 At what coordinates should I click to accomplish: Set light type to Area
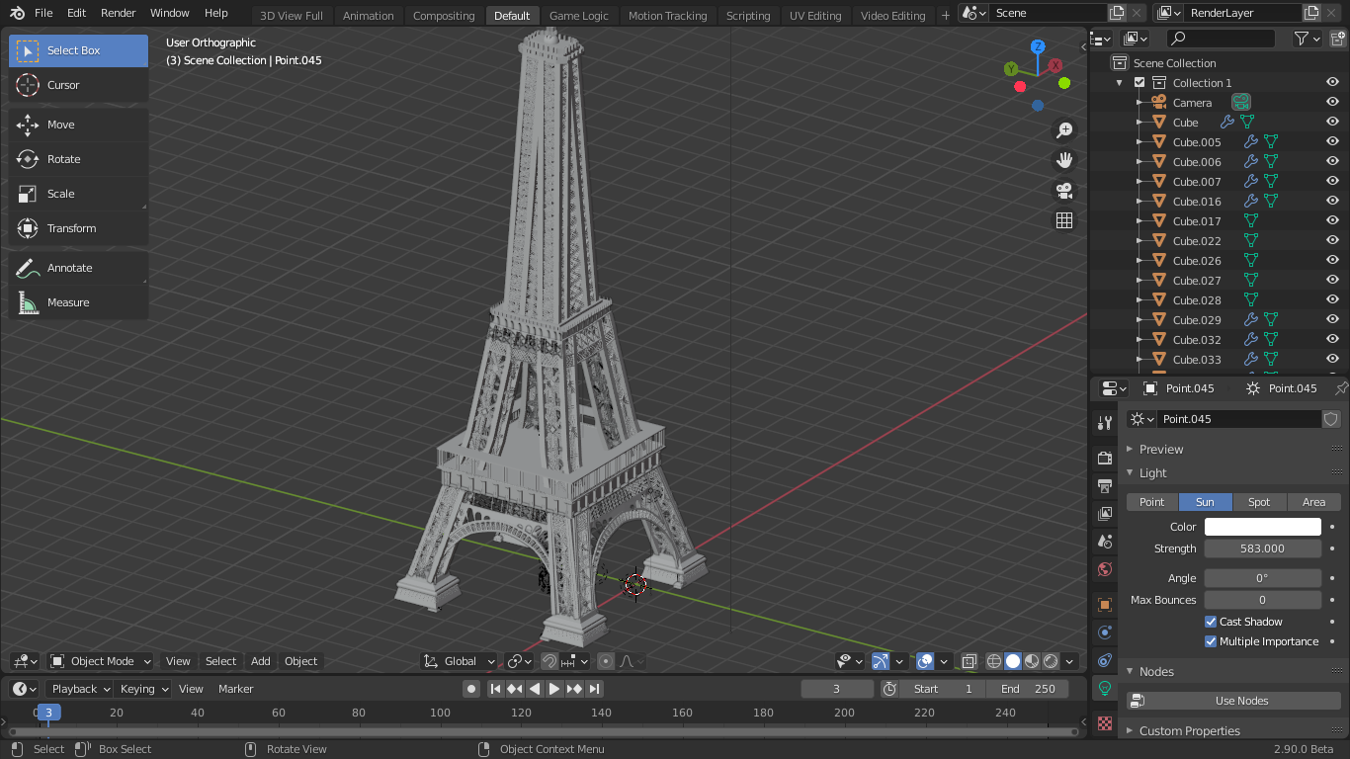[1313, 502]
